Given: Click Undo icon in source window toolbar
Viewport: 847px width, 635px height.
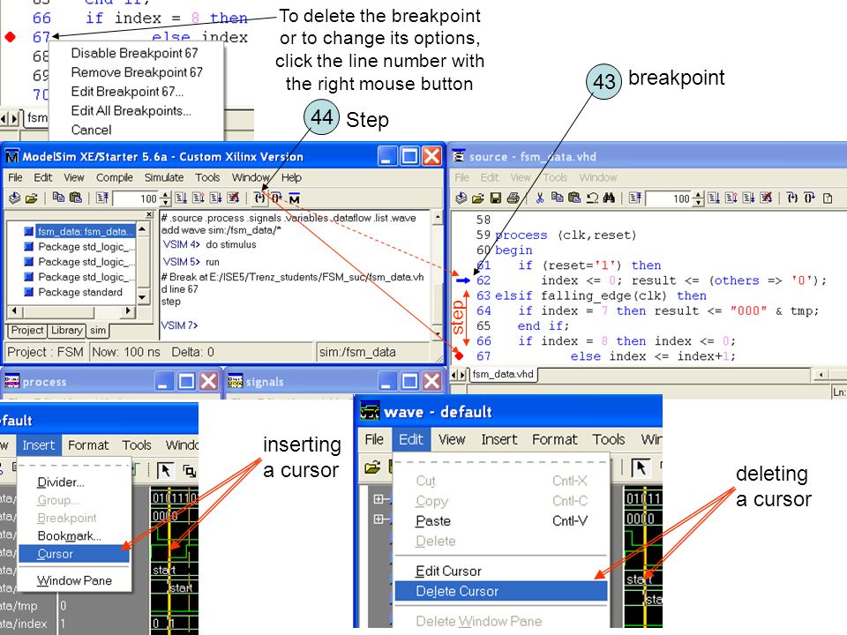Looking at the screenshot, I should (592, 198).
